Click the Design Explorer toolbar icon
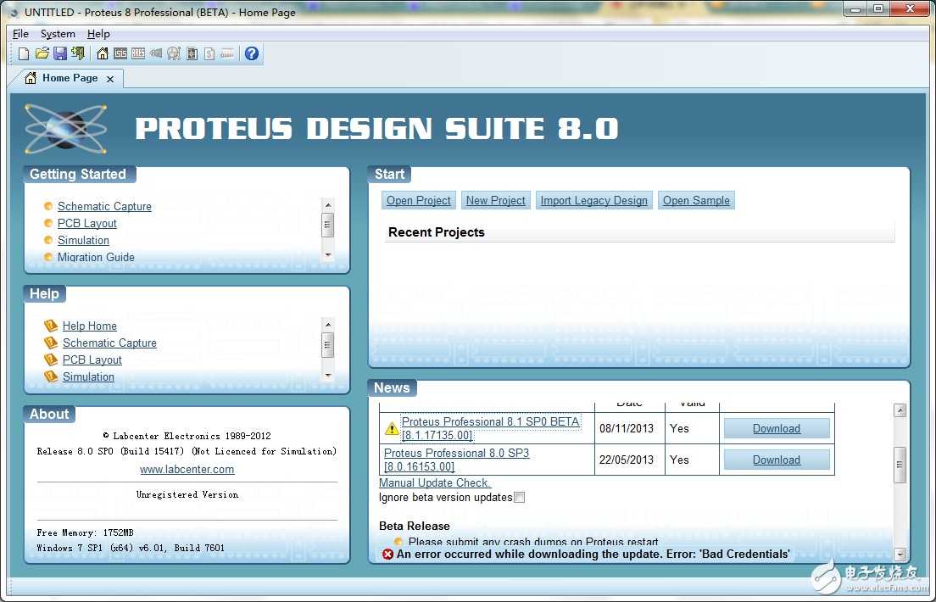 (x=192, y=53)
